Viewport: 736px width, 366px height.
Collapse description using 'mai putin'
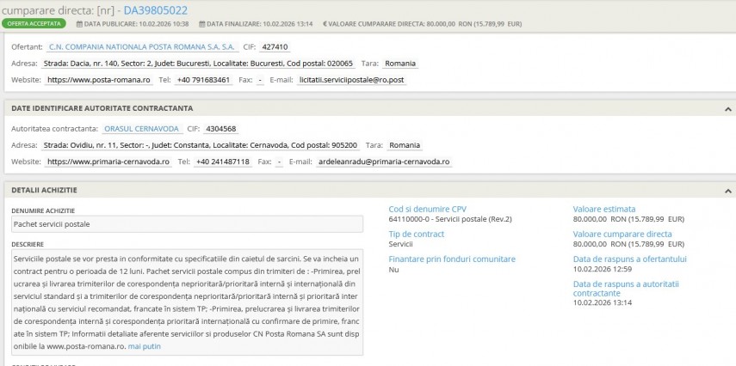point(144,346)
